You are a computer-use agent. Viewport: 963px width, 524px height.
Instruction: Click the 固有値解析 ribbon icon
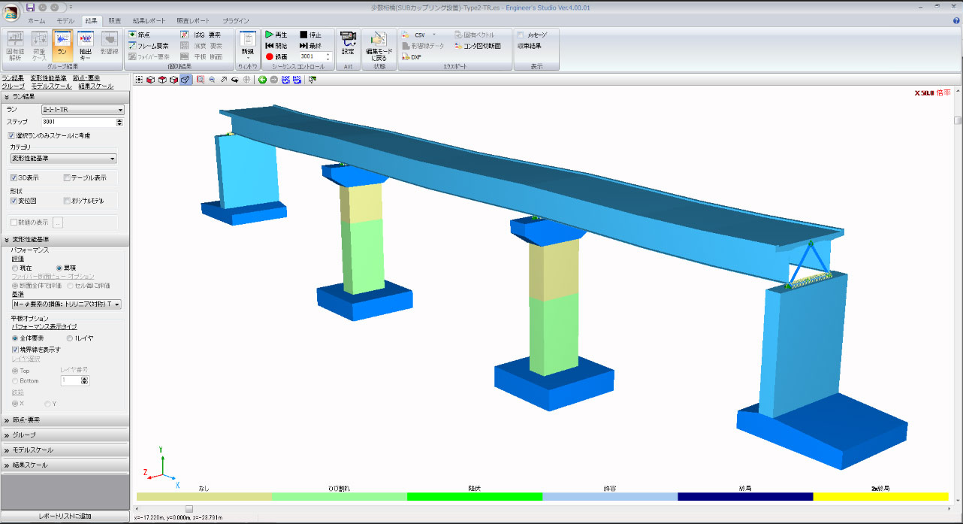point(15,45)
